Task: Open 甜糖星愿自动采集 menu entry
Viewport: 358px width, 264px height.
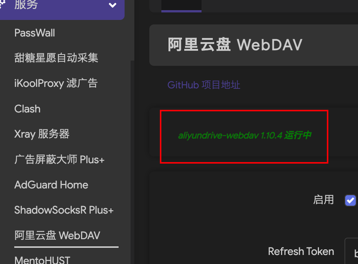Action: point(56,58)
